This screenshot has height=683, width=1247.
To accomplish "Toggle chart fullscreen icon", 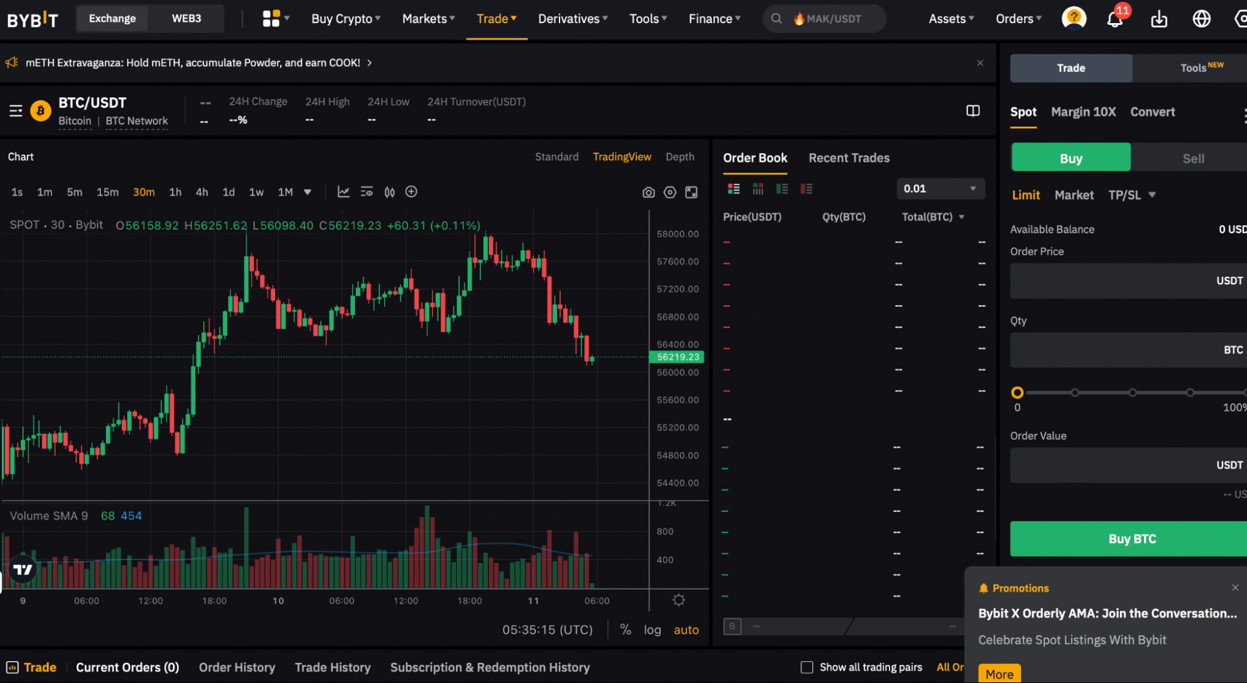I will [x=691, y=193].
